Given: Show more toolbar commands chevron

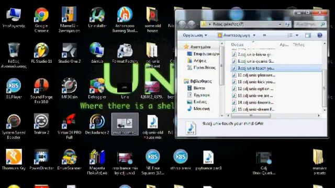Looking at the screenshot, I should (x=264, y=35).
